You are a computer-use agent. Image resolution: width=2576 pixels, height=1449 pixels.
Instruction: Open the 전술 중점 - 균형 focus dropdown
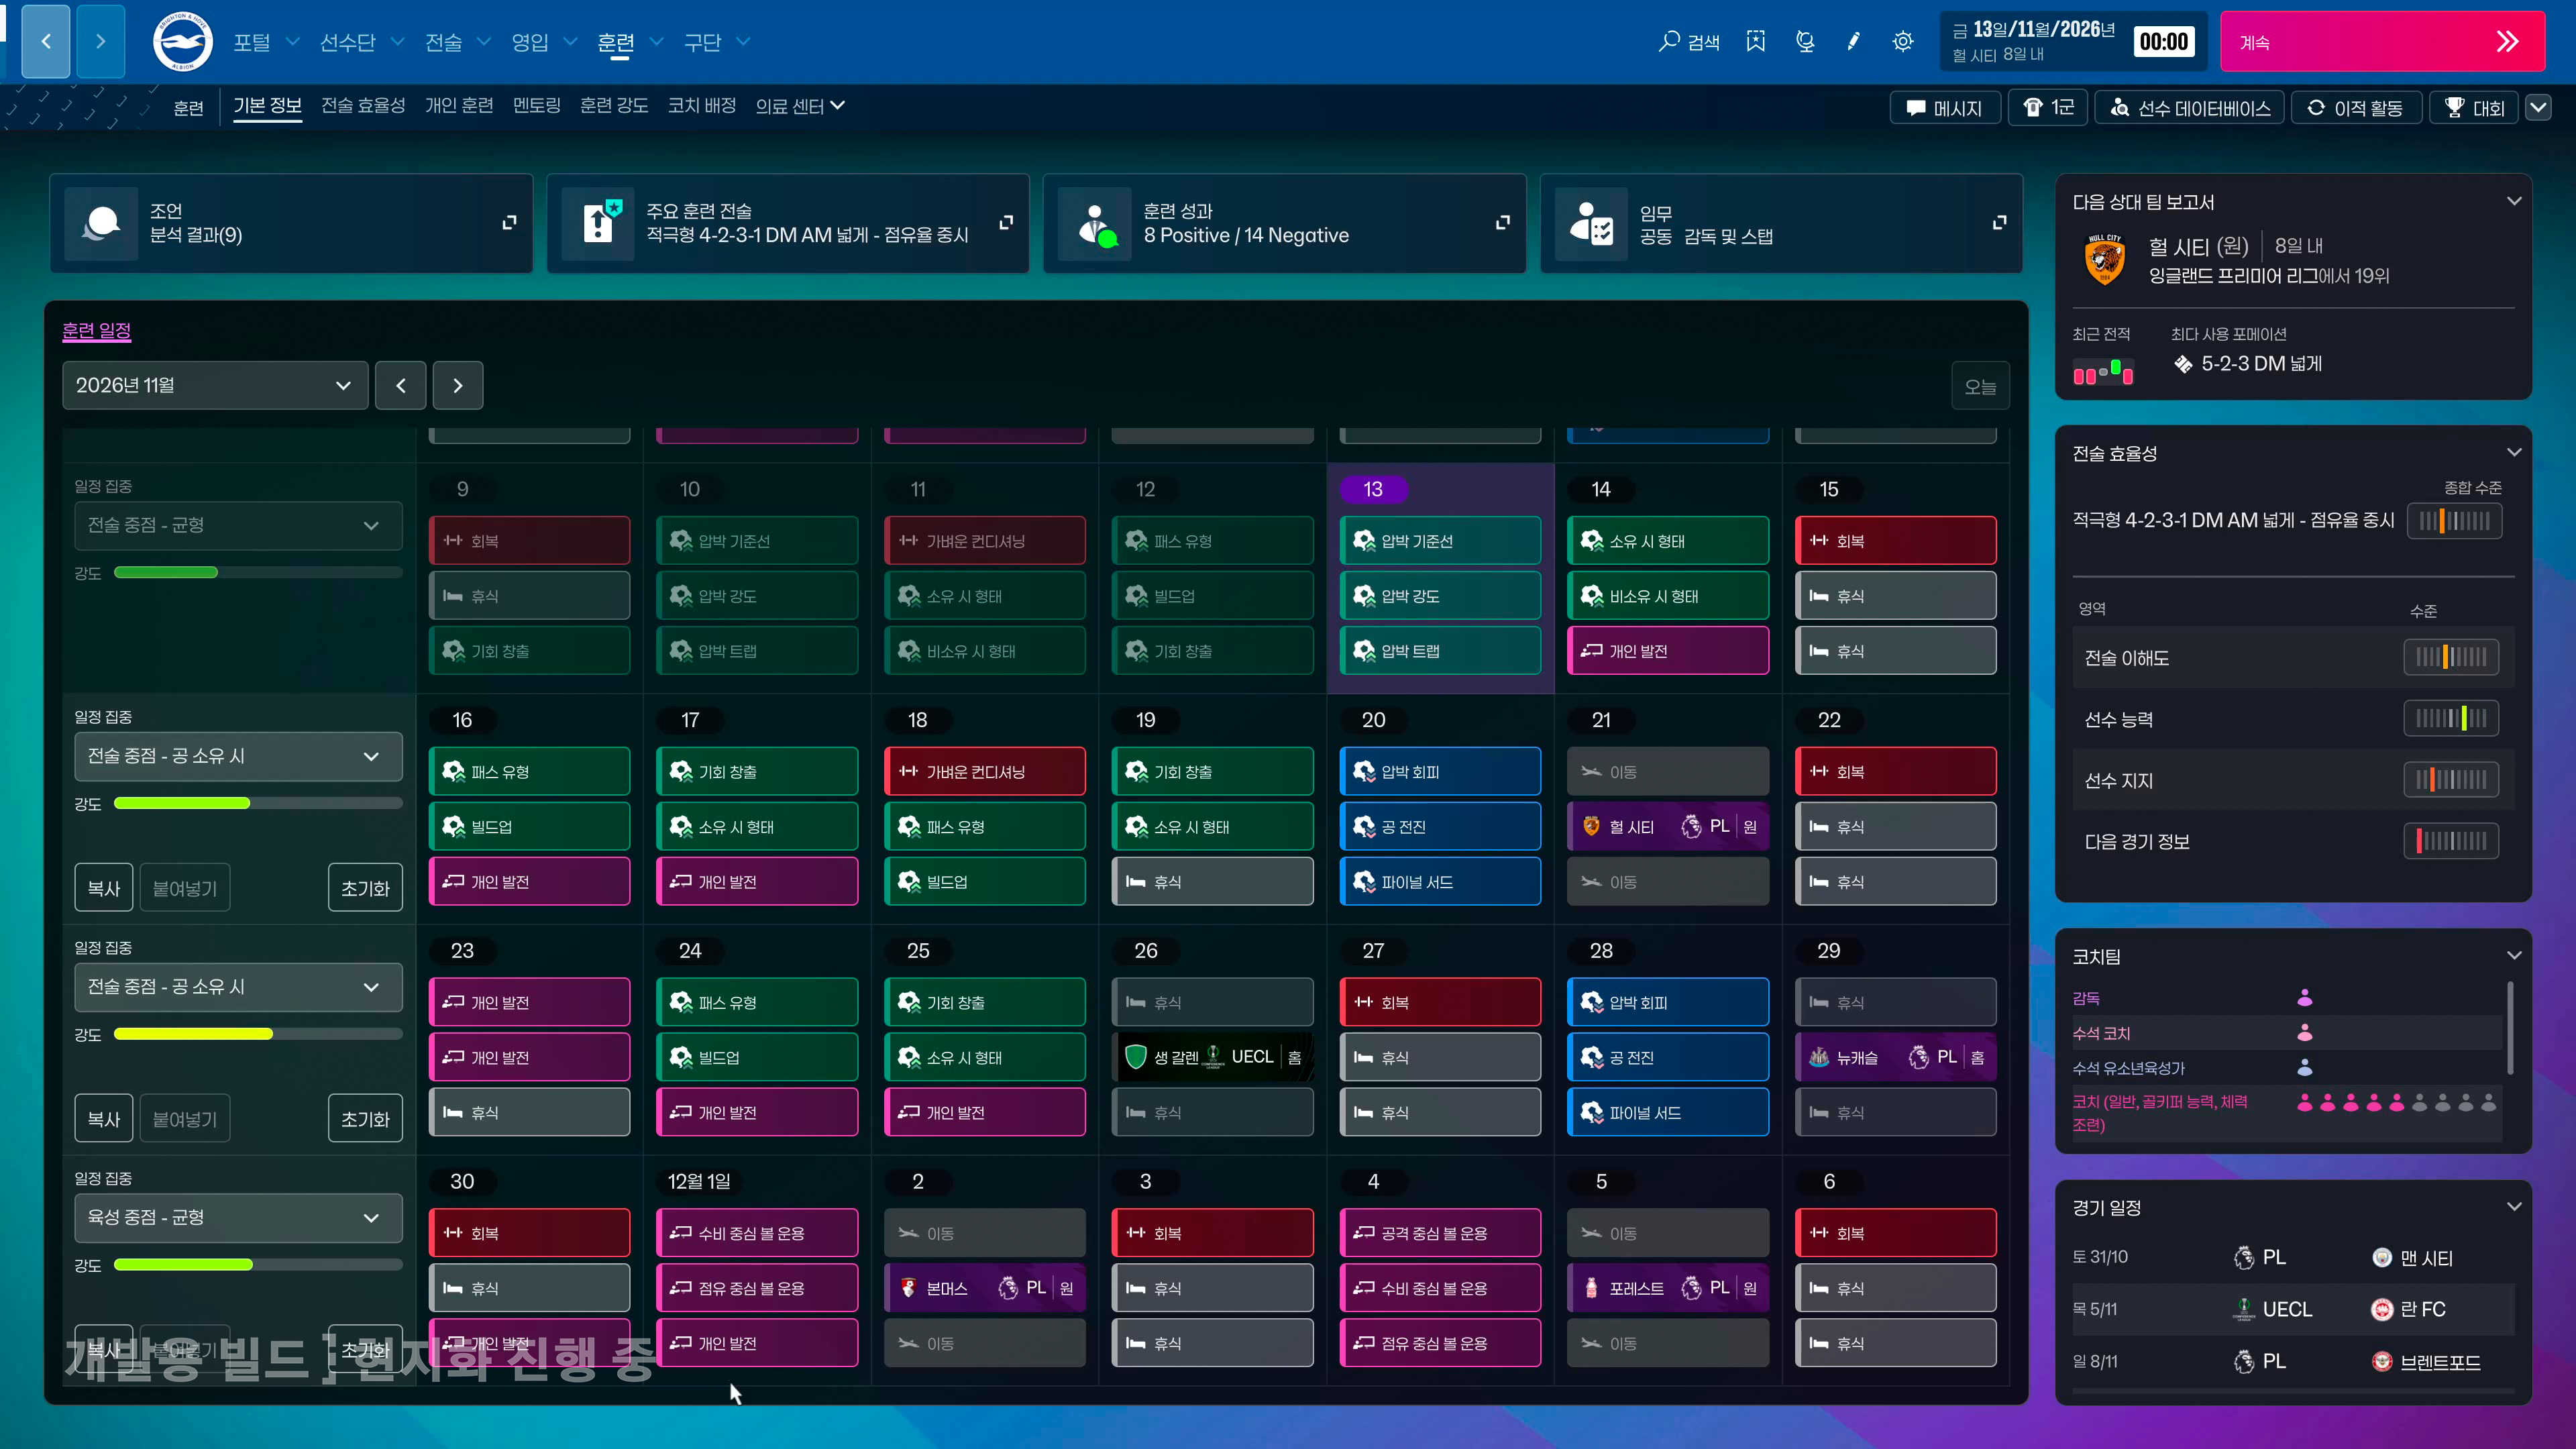coord(238,525)
